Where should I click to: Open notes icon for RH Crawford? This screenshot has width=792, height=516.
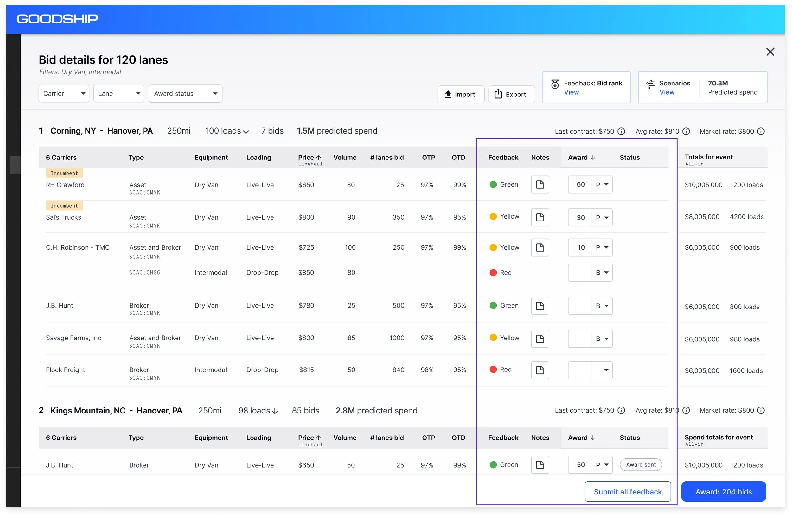tap(540, 184)
